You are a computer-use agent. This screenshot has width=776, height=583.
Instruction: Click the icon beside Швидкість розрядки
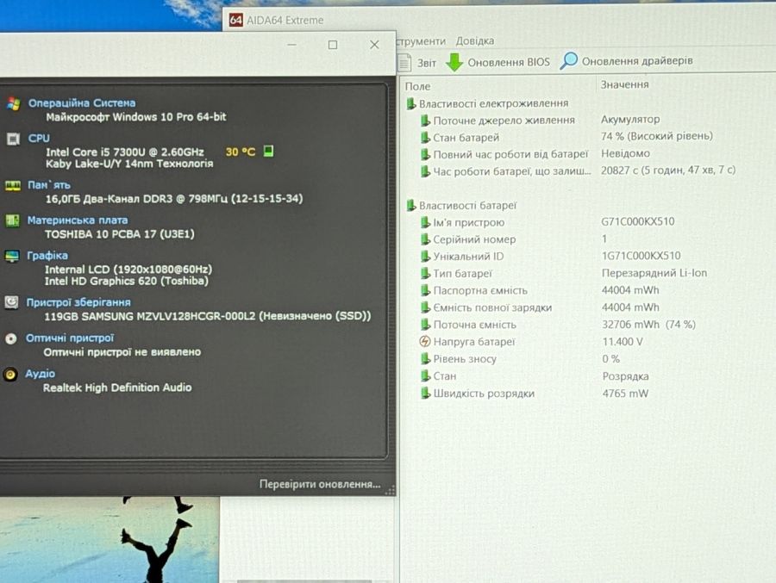tap(424, 394)
